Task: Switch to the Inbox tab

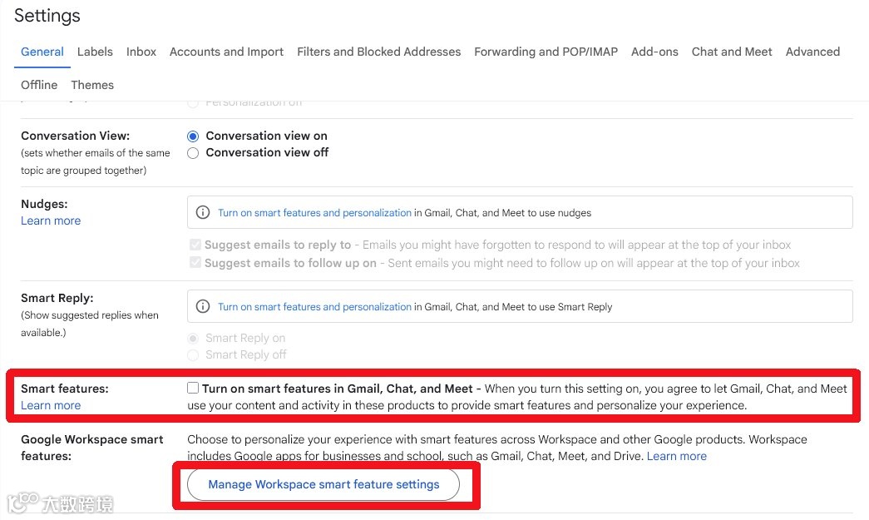Action: click(141, 52)
